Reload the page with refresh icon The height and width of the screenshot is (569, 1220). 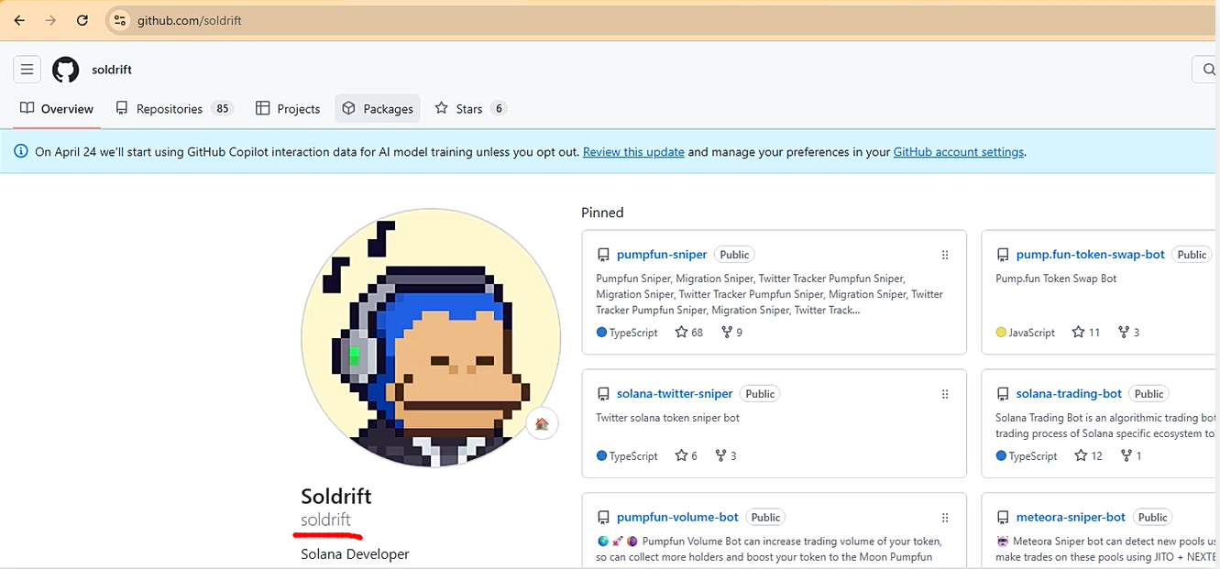click(82, 20)
